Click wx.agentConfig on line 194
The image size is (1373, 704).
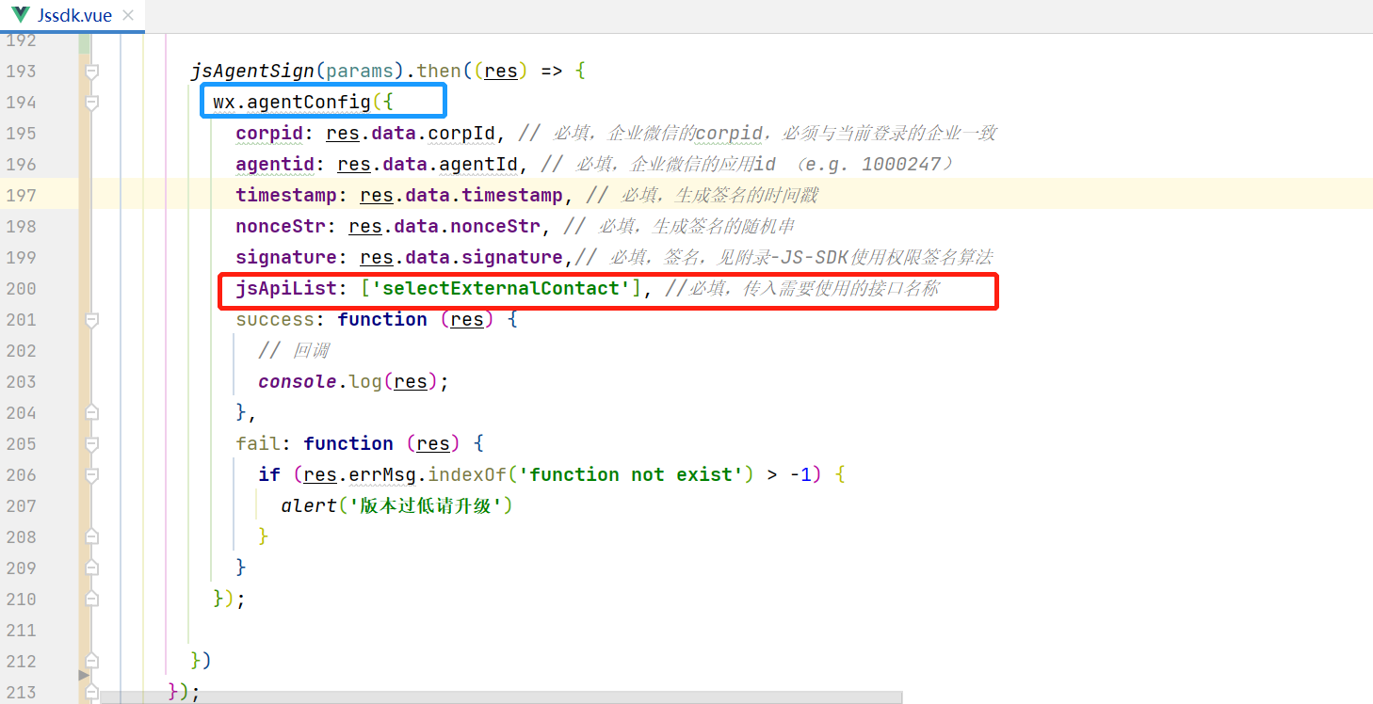(292, 102)
